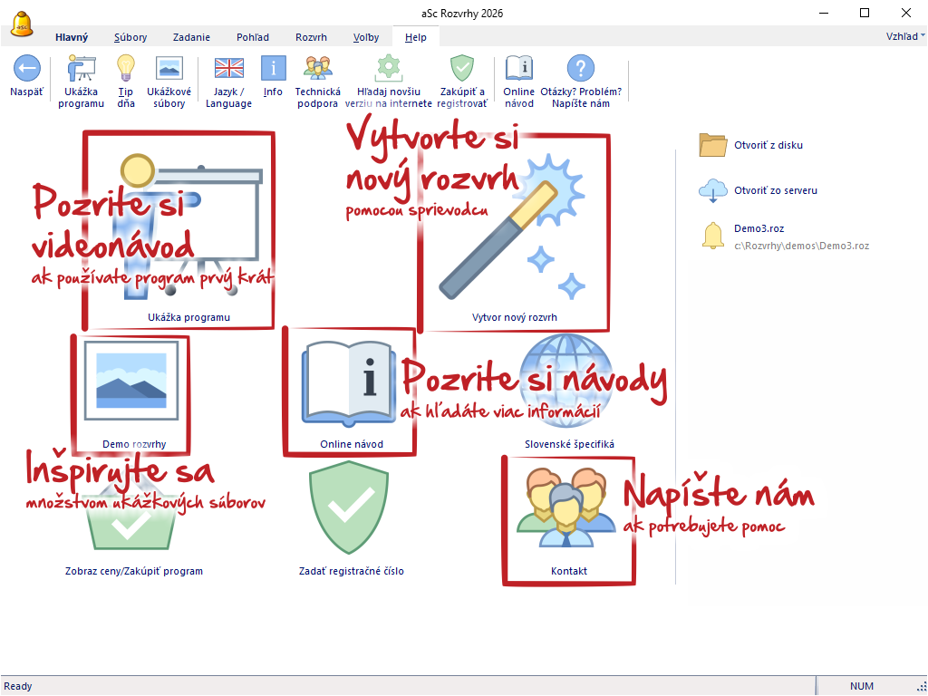This screenshot has width=928, height=696.
Task: Click Otvoriť z disku link
Action: [x=768, y=145]
